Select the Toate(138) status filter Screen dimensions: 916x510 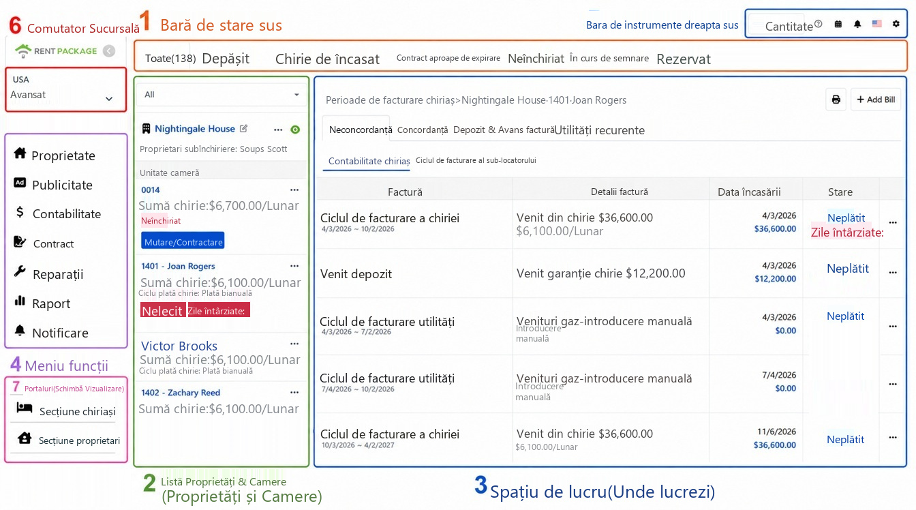170,59
